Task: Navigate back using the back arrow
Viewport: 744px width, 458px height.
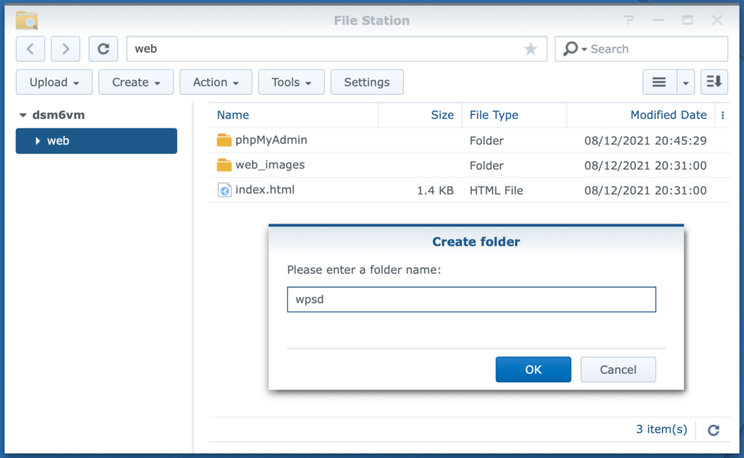Action: 30,49
